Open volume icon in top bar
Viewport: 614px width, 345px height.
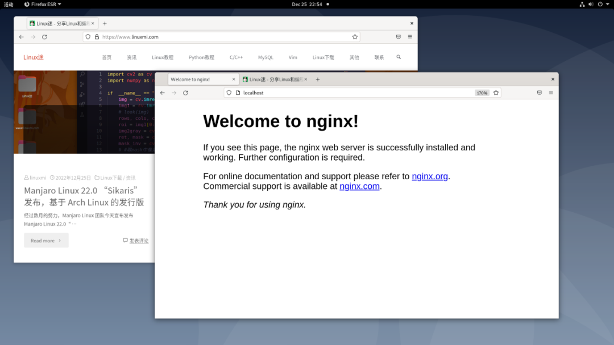(591, 5)
